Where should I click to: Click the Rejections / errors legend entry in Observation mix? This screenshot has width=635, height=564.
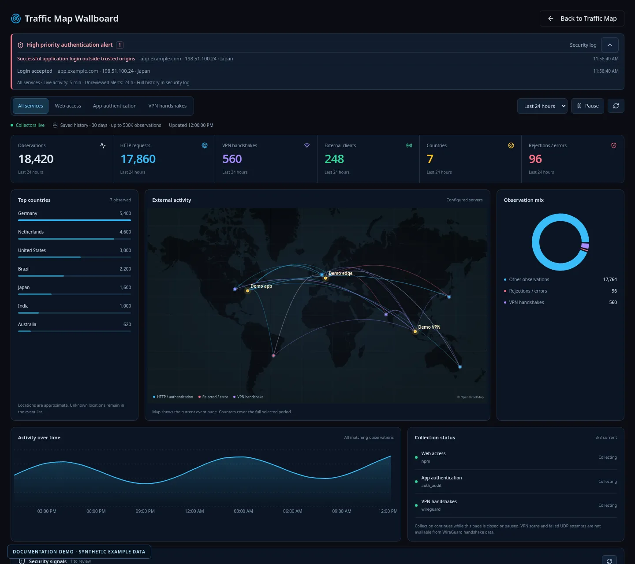560,291
